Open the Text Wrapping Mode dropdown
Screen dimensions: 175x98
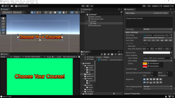[158, 87]
